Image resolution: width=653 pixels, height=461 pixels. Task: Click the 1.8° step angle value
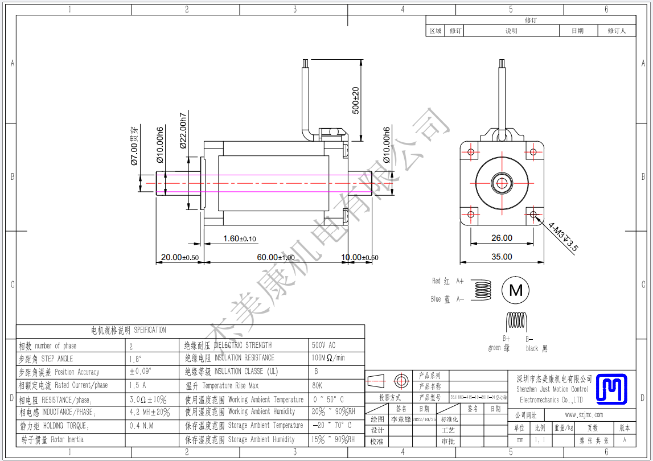136,359
